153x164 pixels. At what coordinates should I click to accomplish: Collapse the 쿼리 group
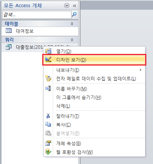[x=72, y=40]
